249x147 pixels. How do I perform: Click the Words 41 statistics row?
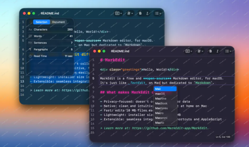(50, 36)
